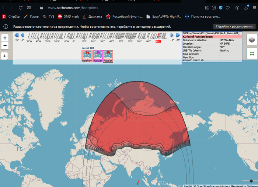Click Перейти к расширениям button
Viewport: 258px width, 187px height.
pos(234,26)
